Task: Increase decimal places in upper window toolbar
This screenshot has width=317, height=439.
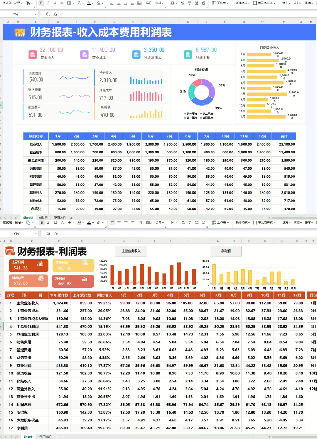Action: [196, 3]
